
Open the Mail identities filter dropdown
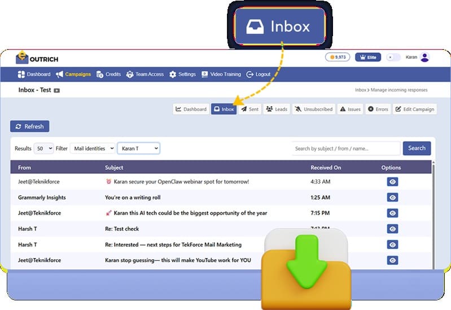tap(92, 149)
